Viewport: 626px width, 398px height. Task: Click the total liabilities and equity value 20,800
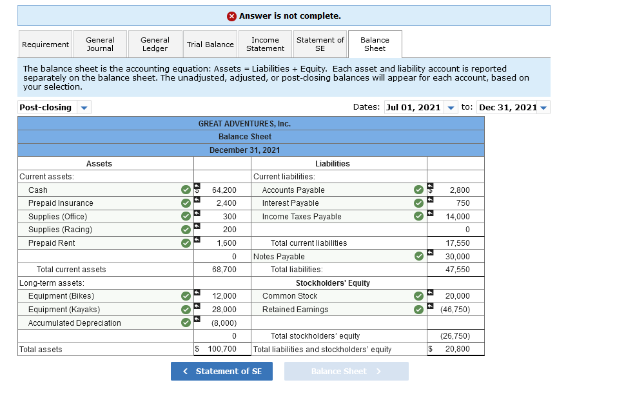pos(458,349)
